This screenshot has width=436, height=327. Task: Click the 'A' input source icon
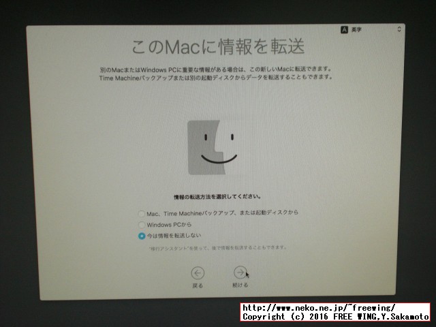coord(344,29)
